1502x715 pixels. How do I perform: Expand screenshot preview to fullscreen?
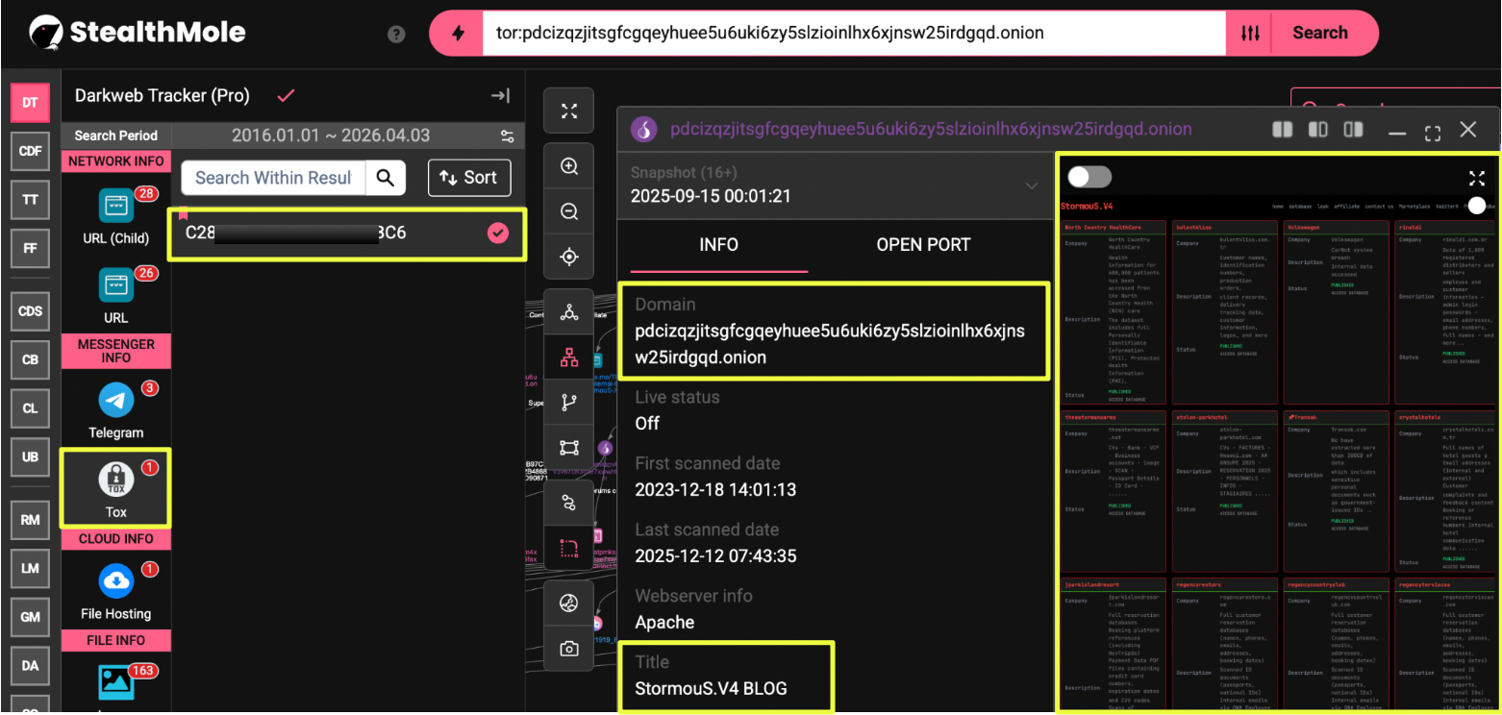click(1477, 178)
